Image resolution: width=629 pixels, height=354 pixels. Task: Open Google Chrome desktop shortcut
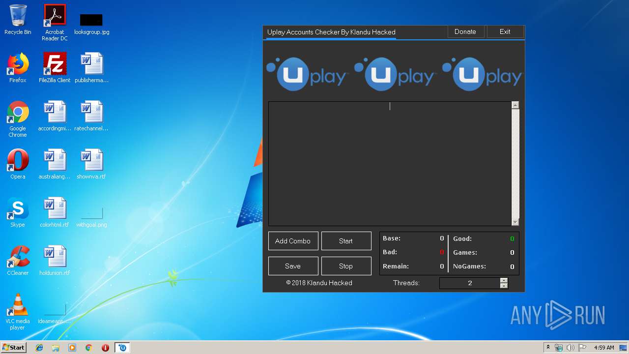coord(18,119)
